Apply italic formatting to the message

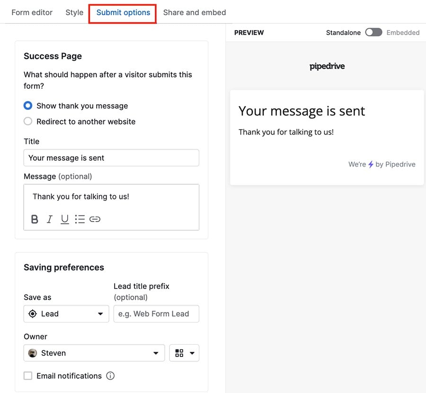[x=49, y=219]
